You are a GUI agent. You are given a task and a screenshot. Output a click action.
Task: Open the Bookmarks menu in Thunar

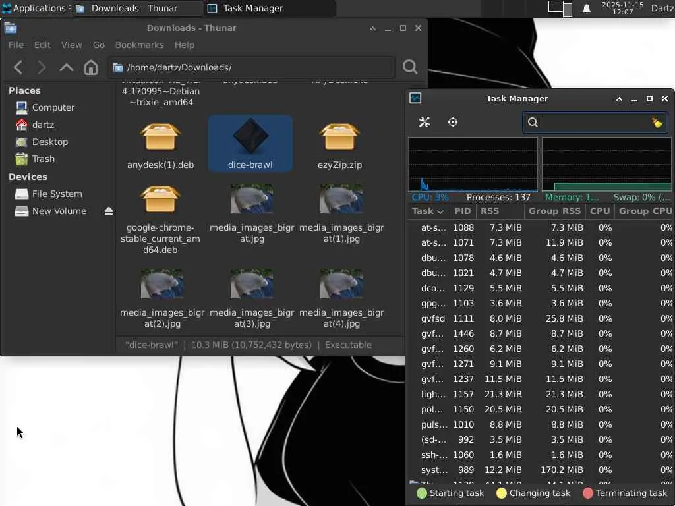tap(140, 45)
